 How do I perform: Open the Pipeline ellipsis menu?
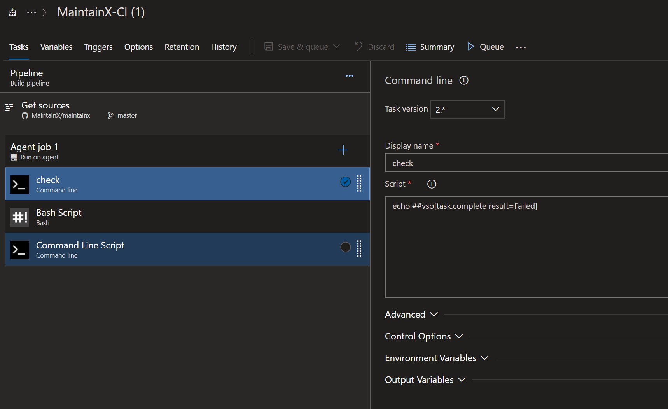(349, 76)
